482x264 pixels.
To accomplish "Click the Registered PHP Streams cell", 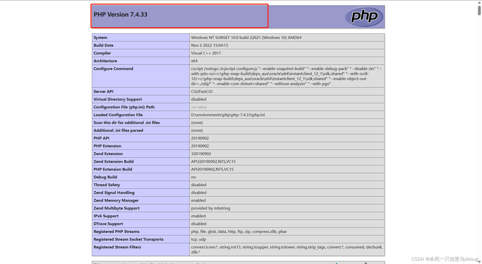I will click(x=116, y=231).
